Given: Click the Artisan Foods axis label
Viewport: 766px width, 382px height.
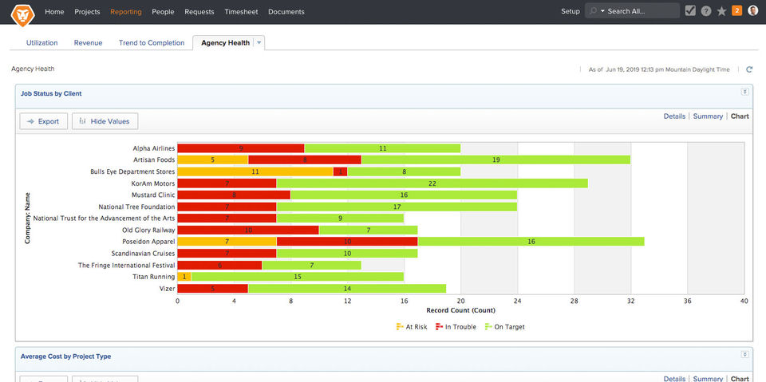Looking at the screenshot, I should point(154,159).
